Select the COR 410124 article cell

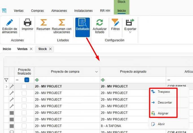[180, 132]
